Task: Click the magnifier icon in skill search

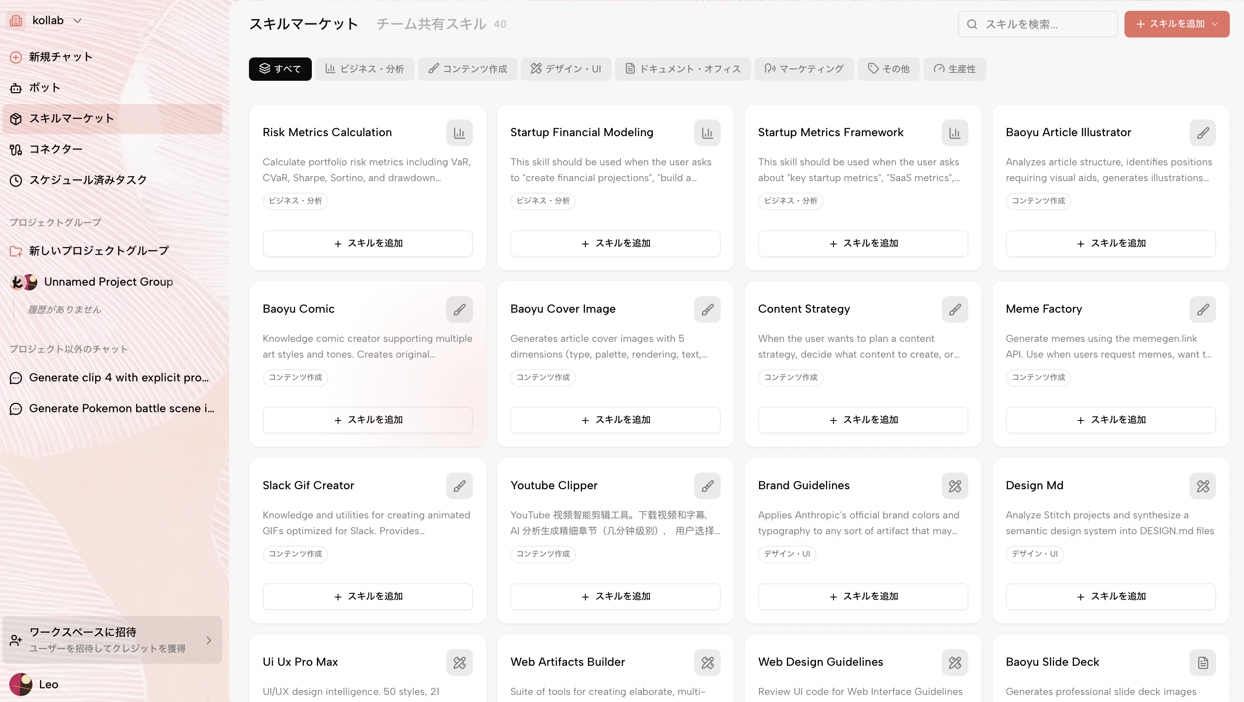Action: (972, 24)
